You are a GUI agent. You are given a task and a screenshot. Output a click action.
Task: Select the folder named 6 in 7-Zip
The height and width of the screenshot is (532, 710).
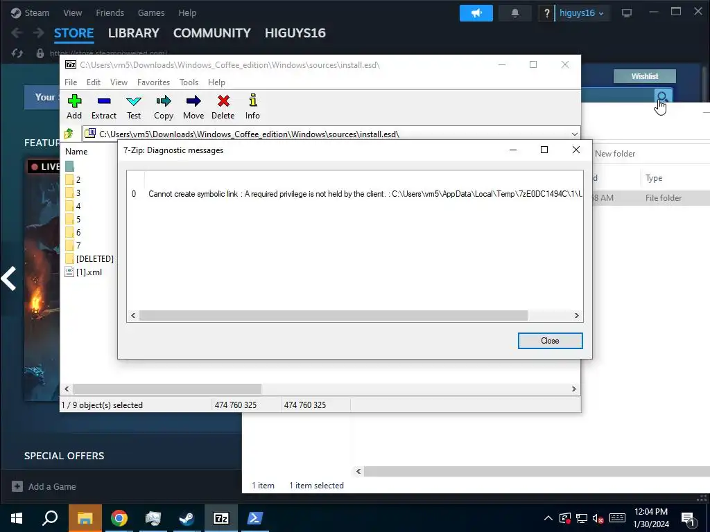73,232
